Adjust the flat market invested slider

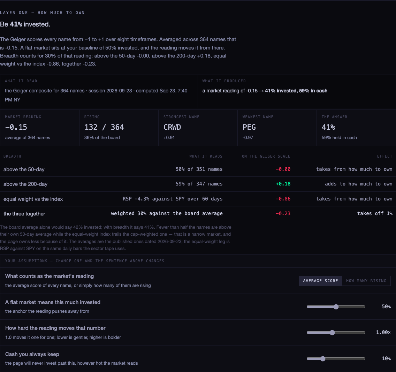click(336, 306)
